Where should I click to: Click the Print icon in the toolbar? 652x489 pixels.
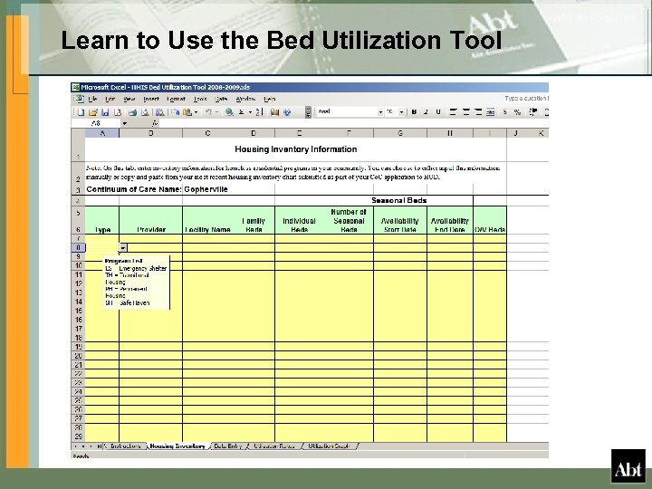[132, 112]
